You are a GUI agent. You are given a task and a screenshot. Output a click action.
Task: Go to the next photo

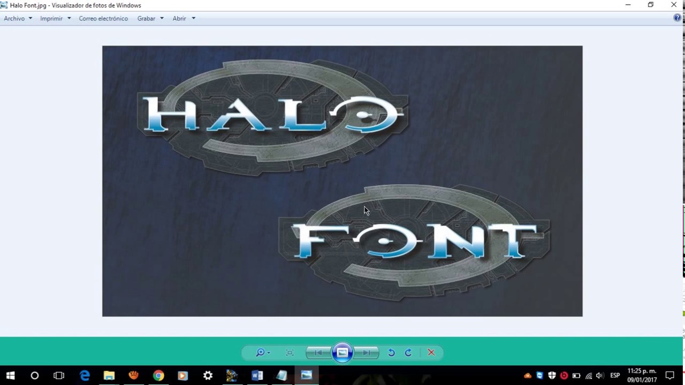pos(367,352)
